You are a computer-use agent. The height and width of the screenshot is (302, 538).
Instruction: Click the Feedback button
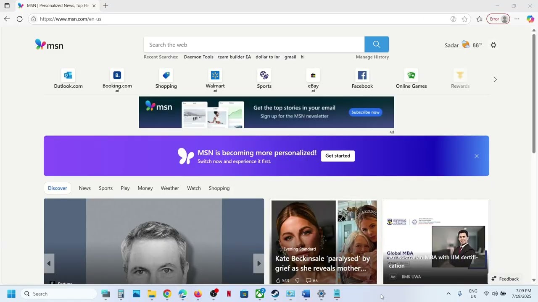[x=505, y=279]
